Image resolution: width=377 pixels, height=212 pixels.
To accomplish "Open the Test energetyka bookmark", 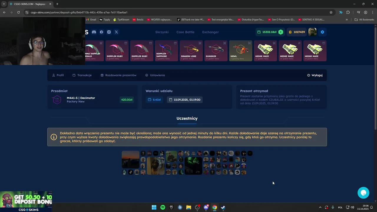I will point(221,20).
